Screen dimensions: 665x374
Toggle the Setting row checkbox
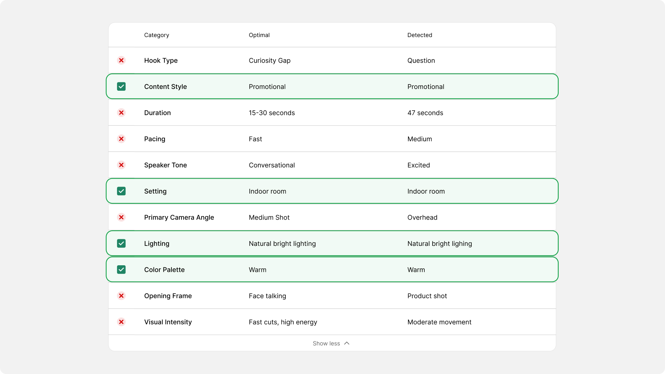point(121,191)
